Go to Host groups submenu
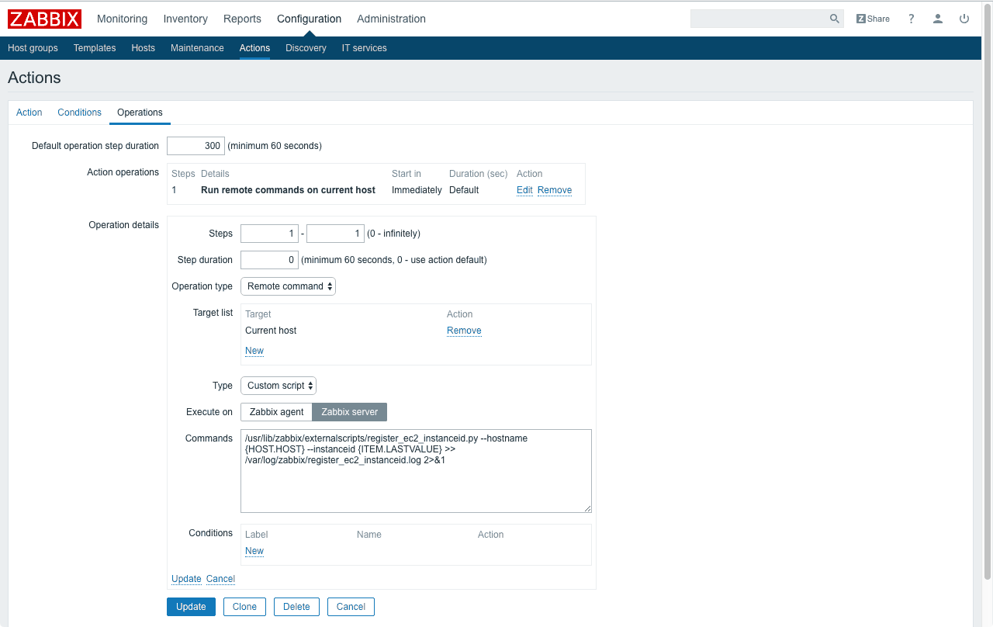Image resolution: width=993 pixels, height=627 pixels. coord(33,48)
